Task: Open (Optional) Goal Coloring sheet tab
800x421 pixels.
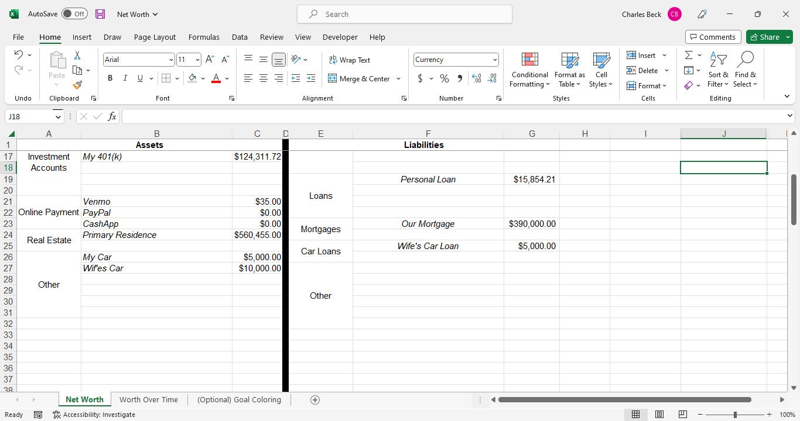Action: (x=239, y=400)
